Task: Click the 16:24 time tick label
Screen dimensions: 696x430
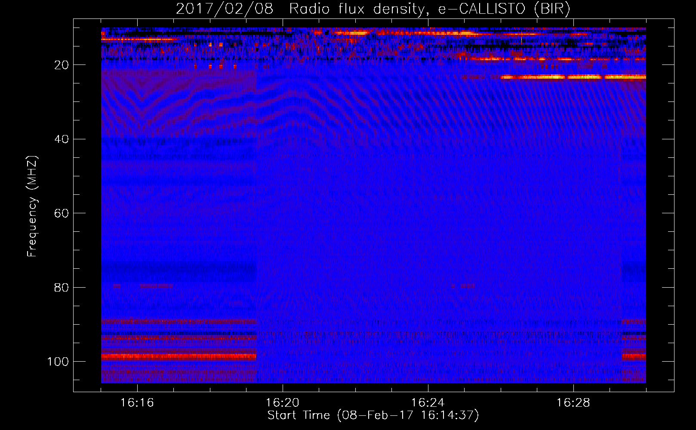Action: [x=428, y=403]
